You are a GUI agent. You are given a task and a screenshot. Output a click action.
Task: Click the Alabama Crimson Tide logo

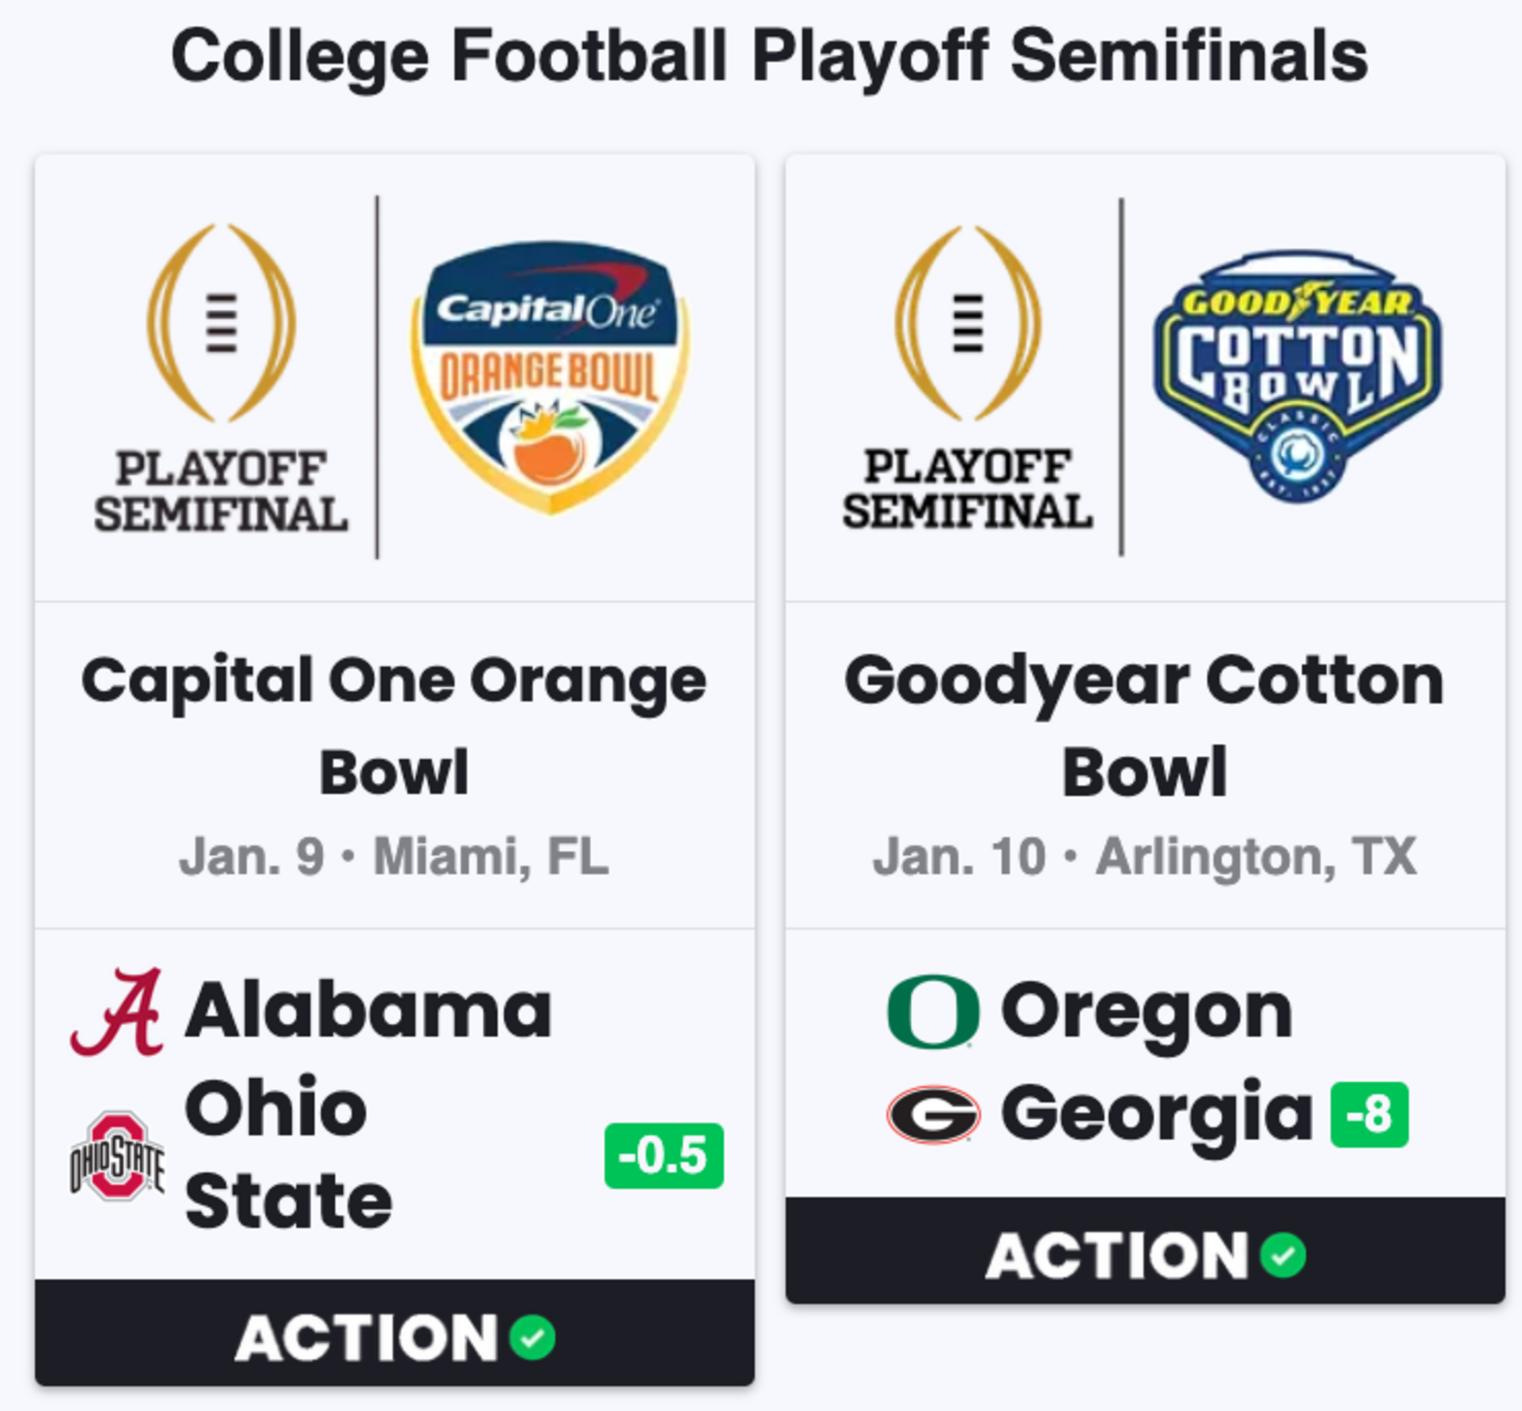pos(117,1012)
